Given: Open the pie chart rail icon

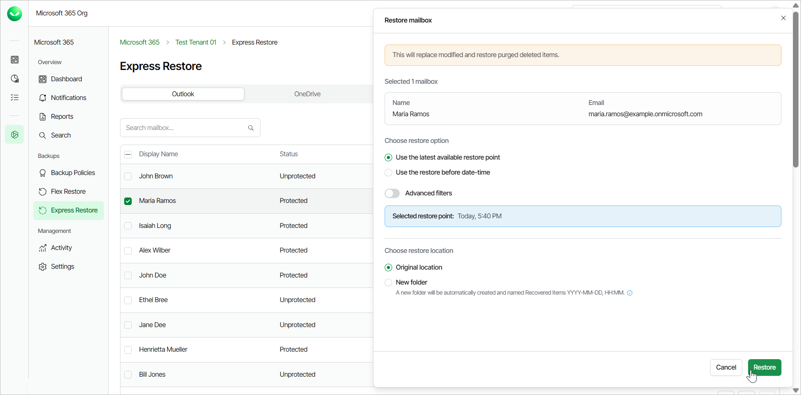Looking at the screenshot, I should pyautogui.click(x=15, y=79).
